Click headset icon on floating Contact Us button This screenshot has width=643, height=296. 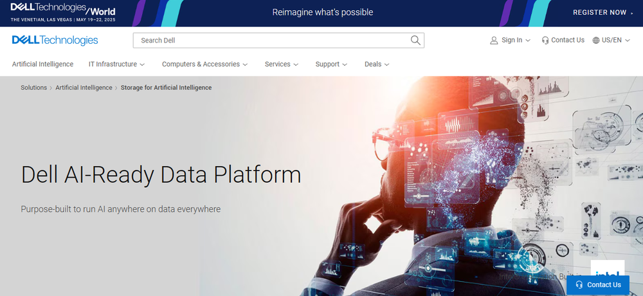(579, 285)
